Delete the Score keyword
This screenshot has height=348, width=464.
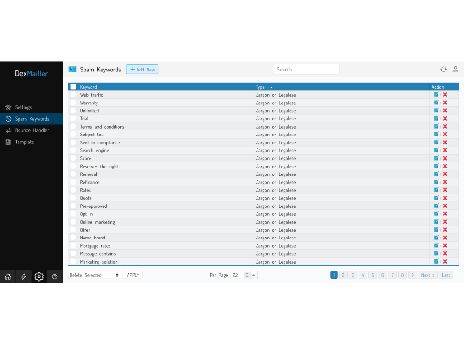coord(445,158)
